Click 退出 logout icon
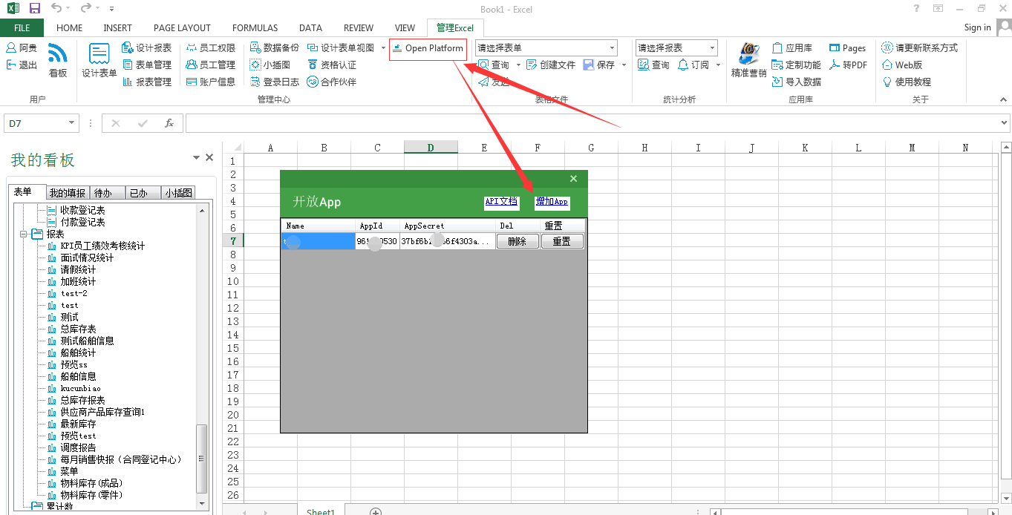This screenshot has width=1012, height=515. pyautogui.click(x=22, y=65)
